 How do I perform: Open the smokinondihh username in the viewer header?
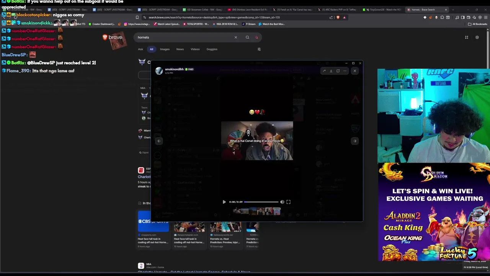click(174, 69)
